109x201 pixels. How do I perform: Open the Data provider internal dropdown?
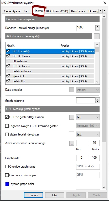(88, 90)
